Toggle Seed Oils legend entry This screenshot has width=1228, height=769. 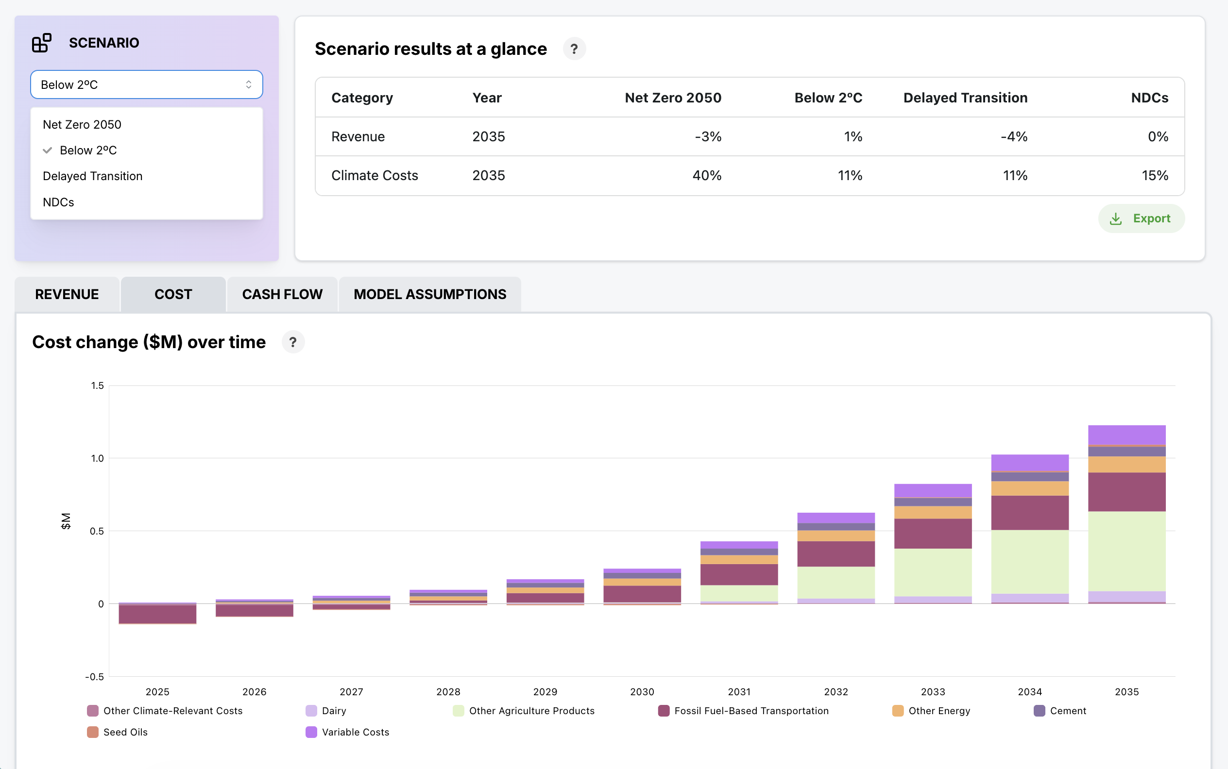click(x=125, y=732)
